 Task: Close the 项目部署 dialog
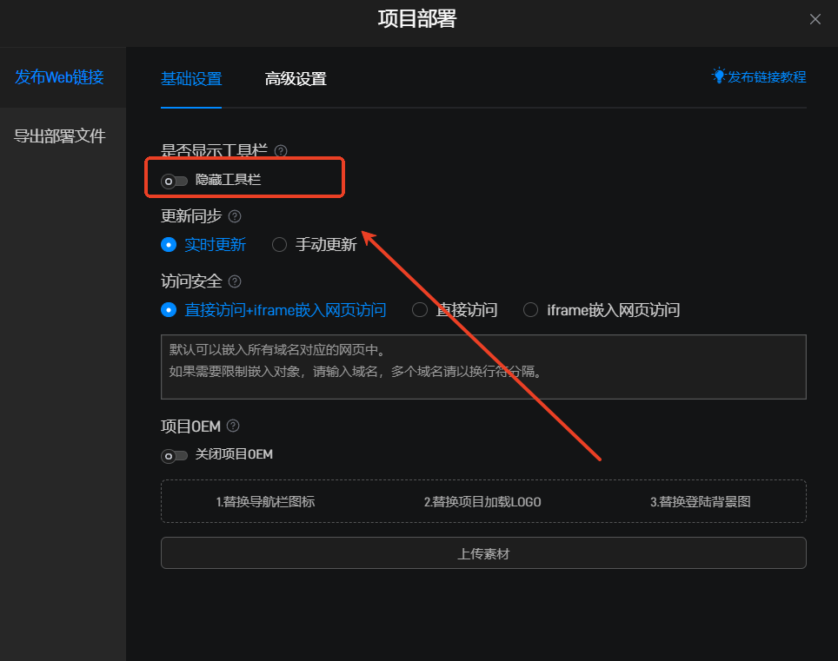tap(815, 19)
